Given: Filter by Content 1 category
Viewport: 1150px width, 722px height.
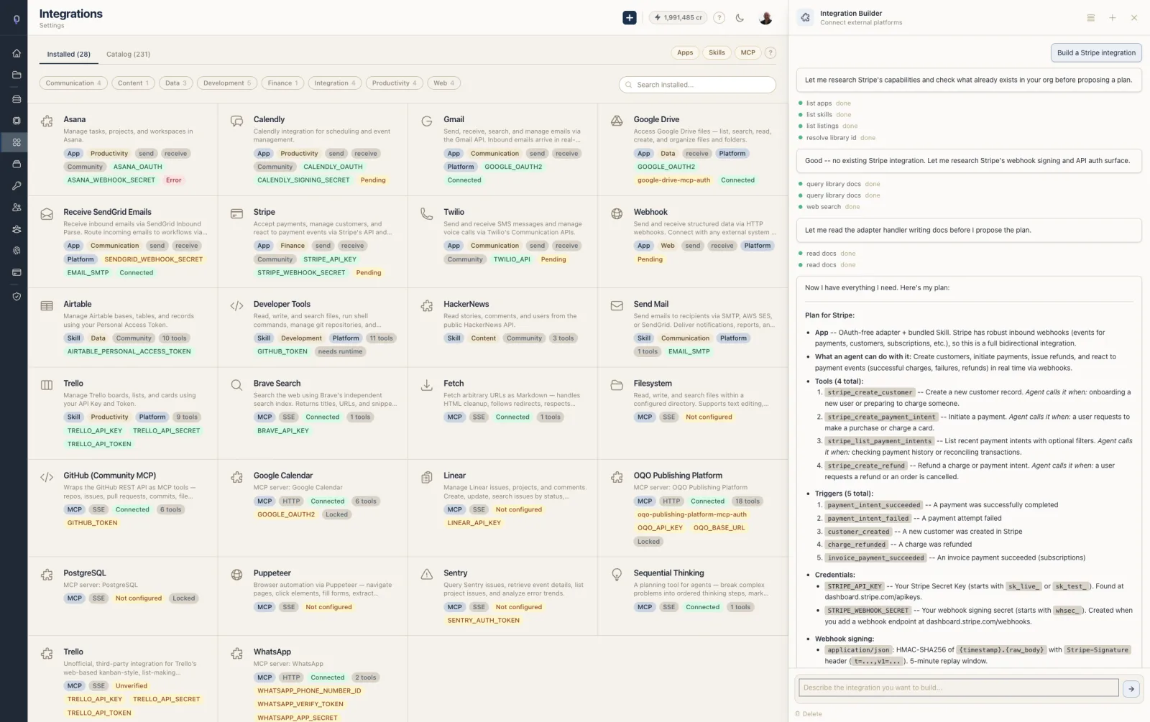Looking at the screenshot, I should [133, 83].
